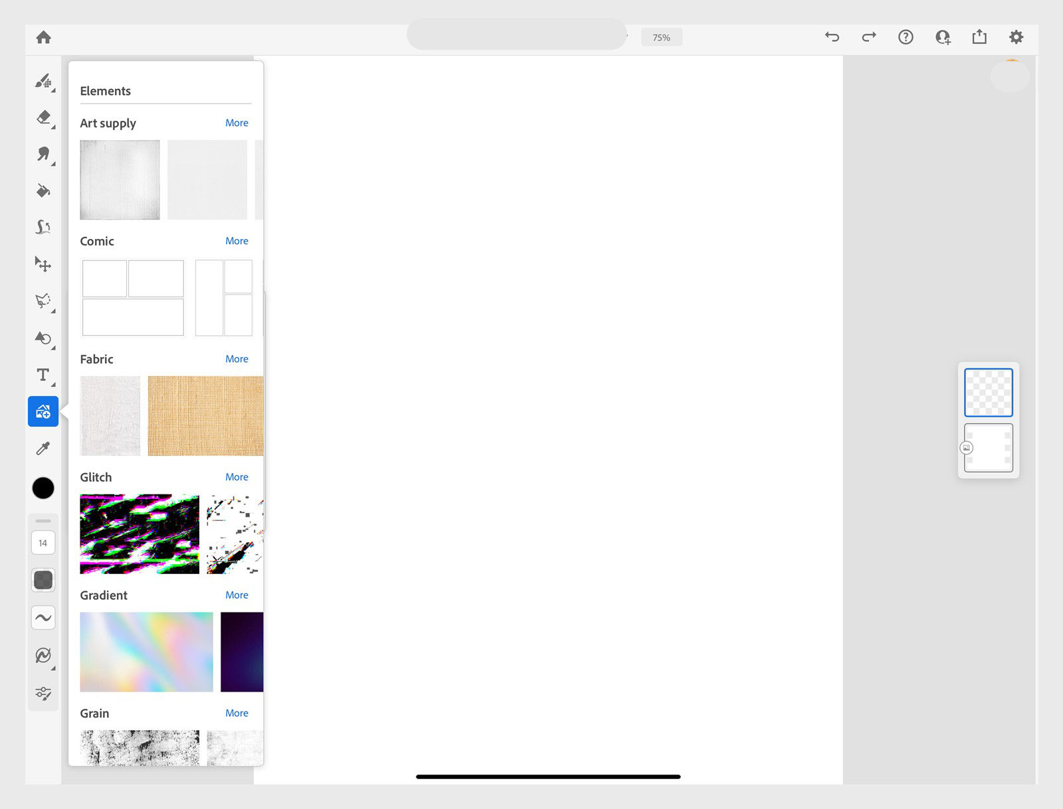Screen dimensions: 1063x809
Task: Show More Glitch elements
Action: tap(237, 477)
